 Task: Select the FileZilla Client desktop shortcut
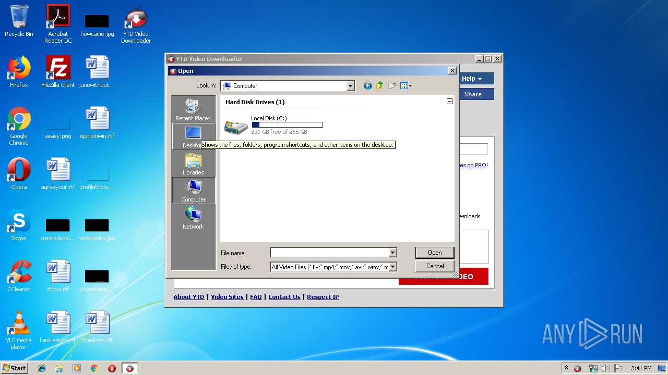58,72
